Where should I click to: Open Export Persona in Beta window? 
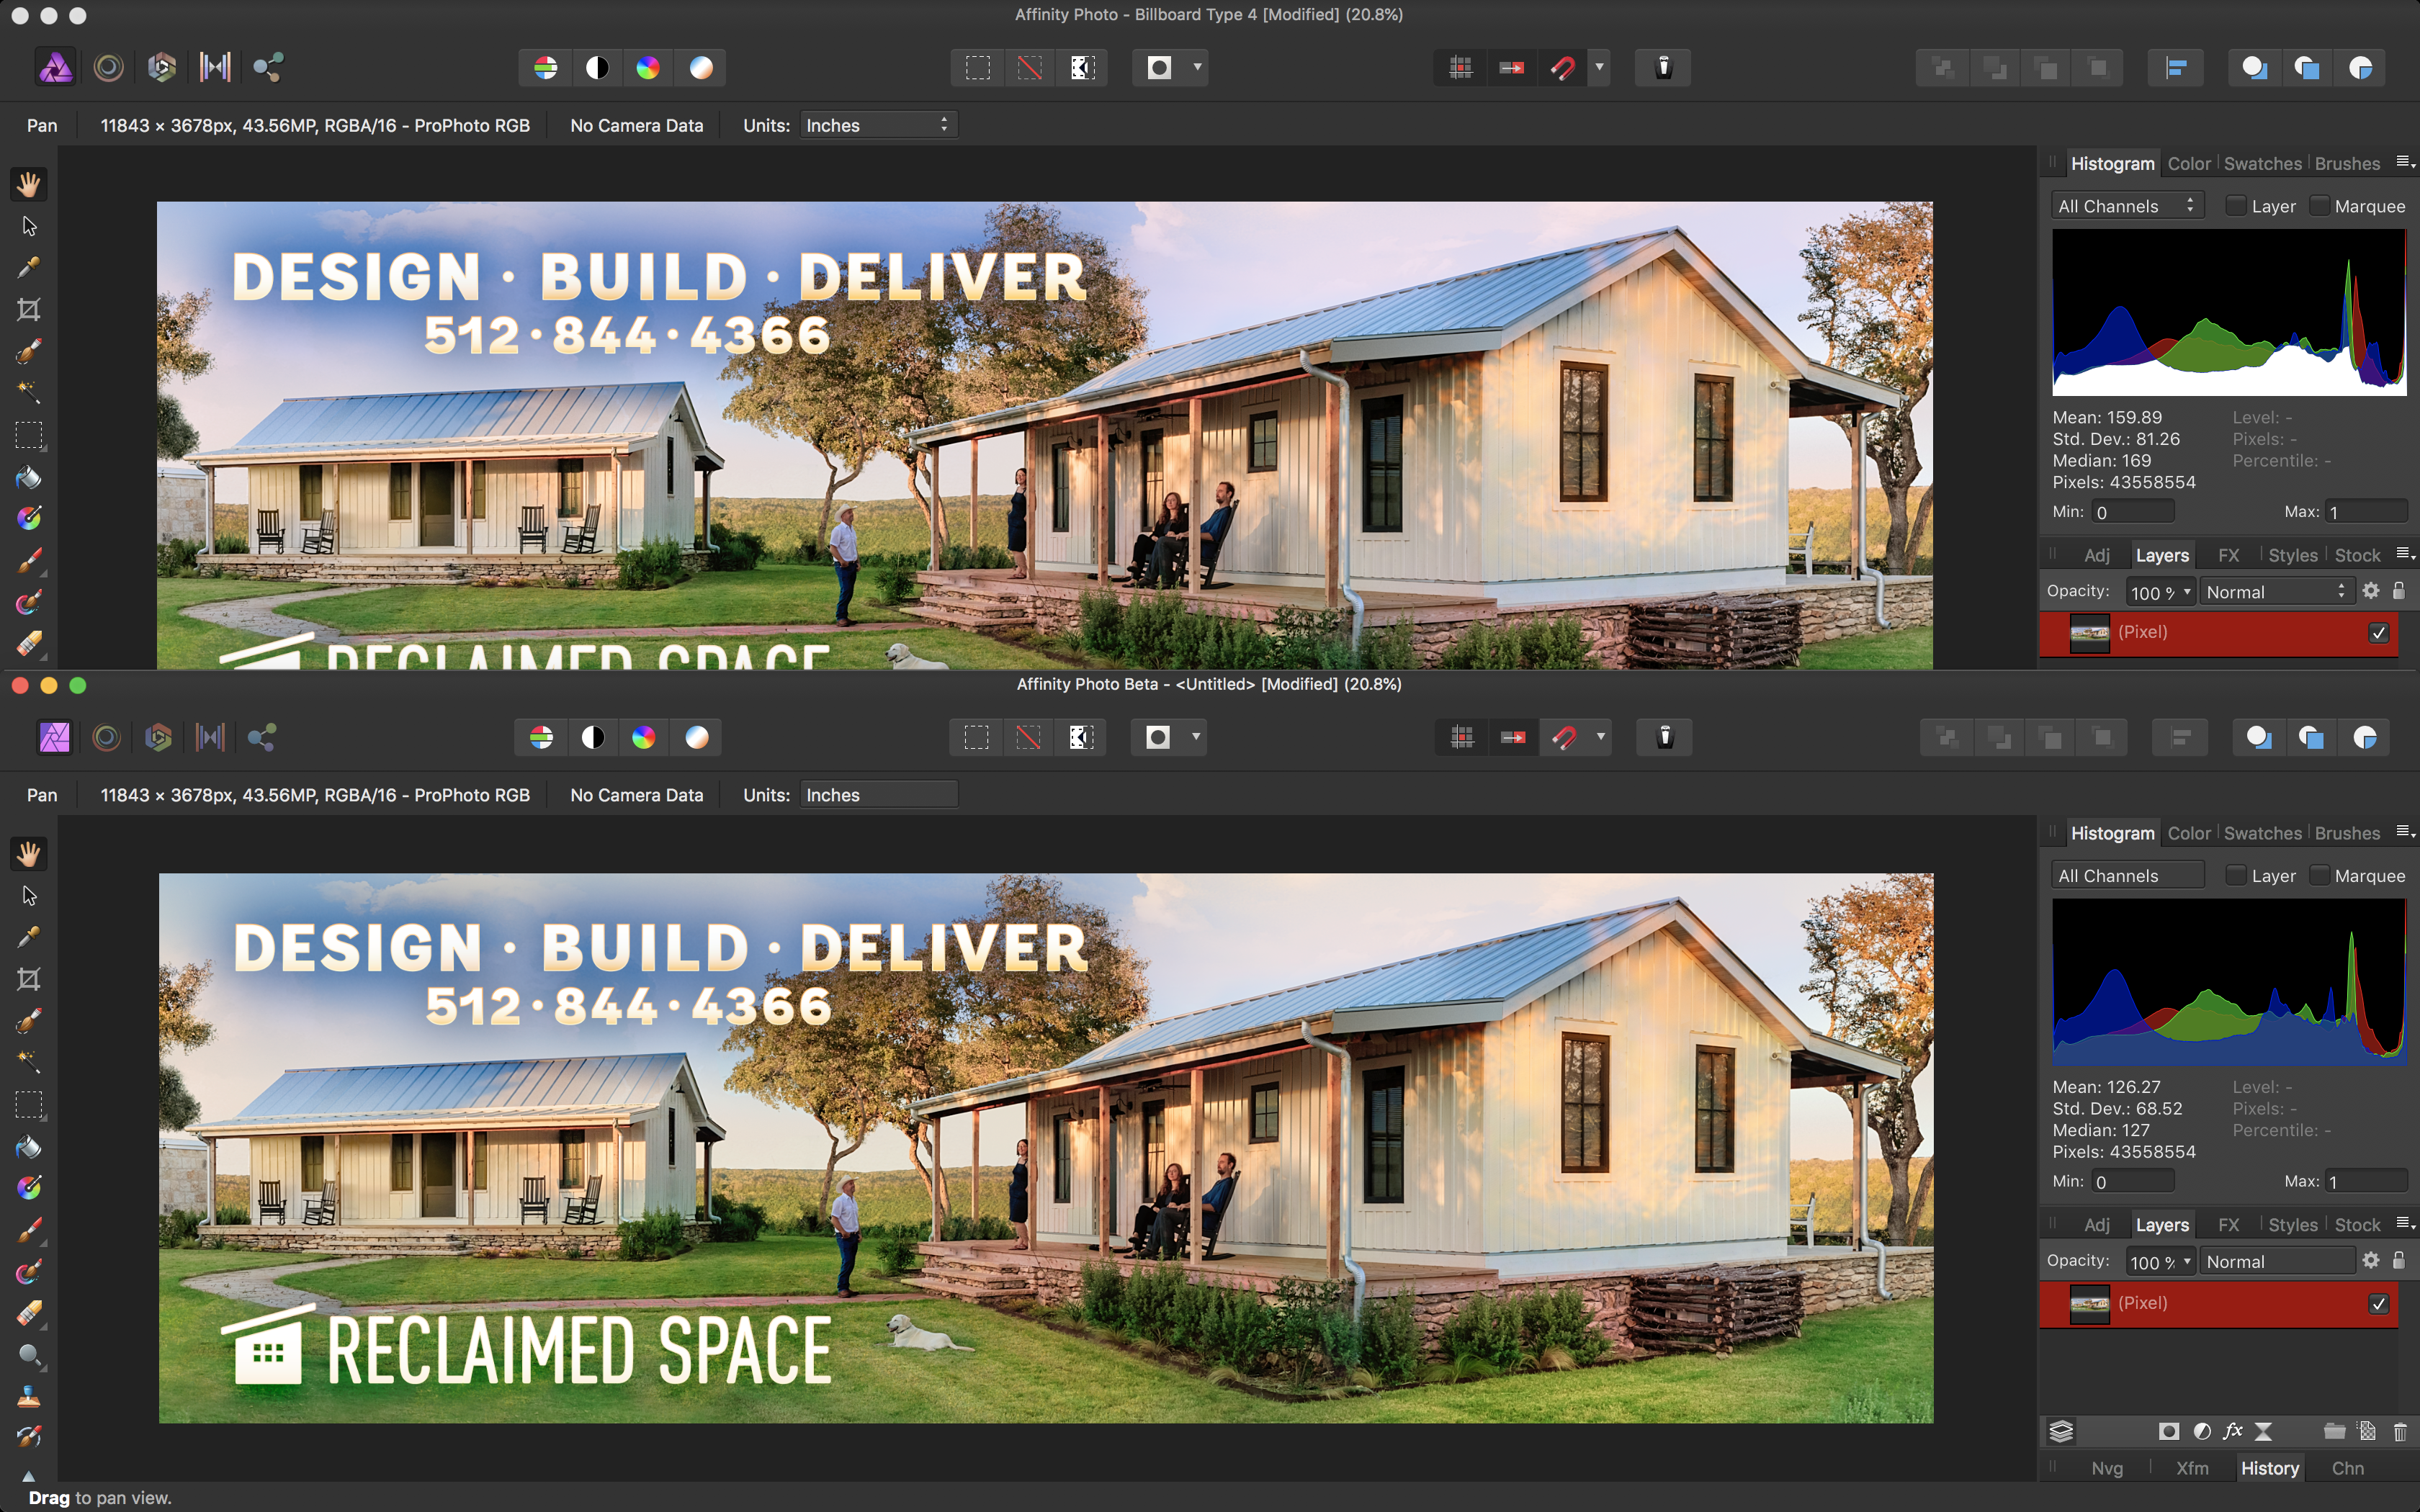[x=263, y=738]
